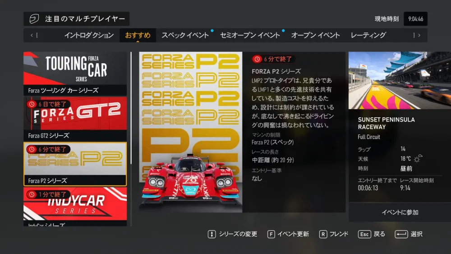451x254 pixels.
Task: Click the Esc back key icon
Action: [364, 234]
